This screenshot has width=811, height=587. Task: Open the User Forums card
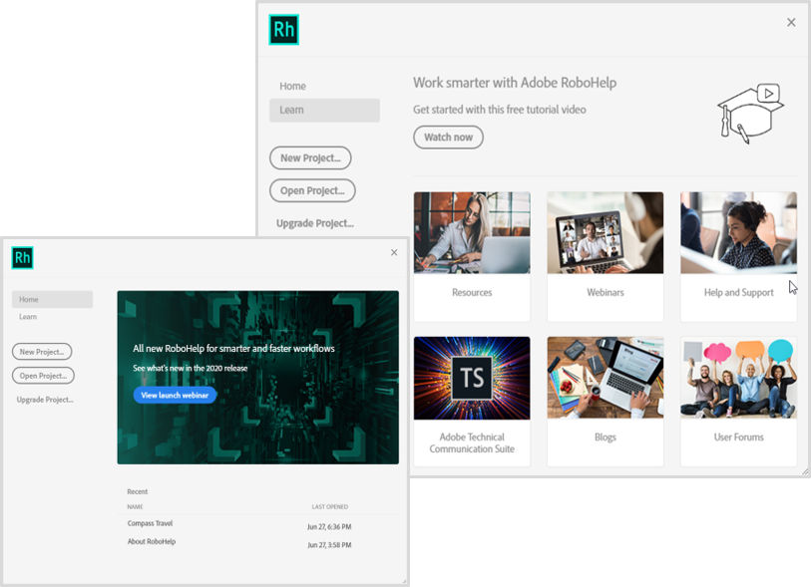(x=738, y=402)
